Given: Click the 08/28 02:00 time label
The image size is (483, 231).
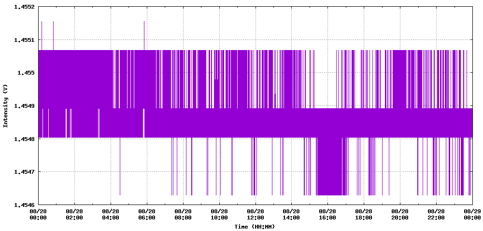Looking at the screenshot, I should point(74,215).
